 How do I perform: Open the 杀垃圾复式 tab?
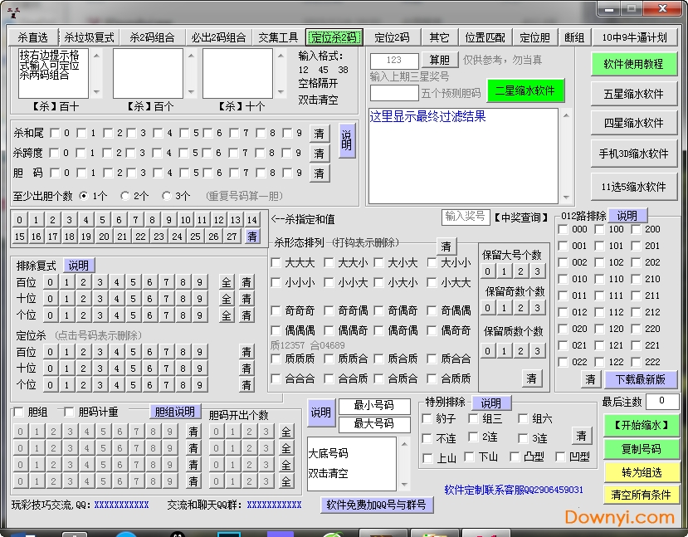pyautogui.click(x=89, y=37)
